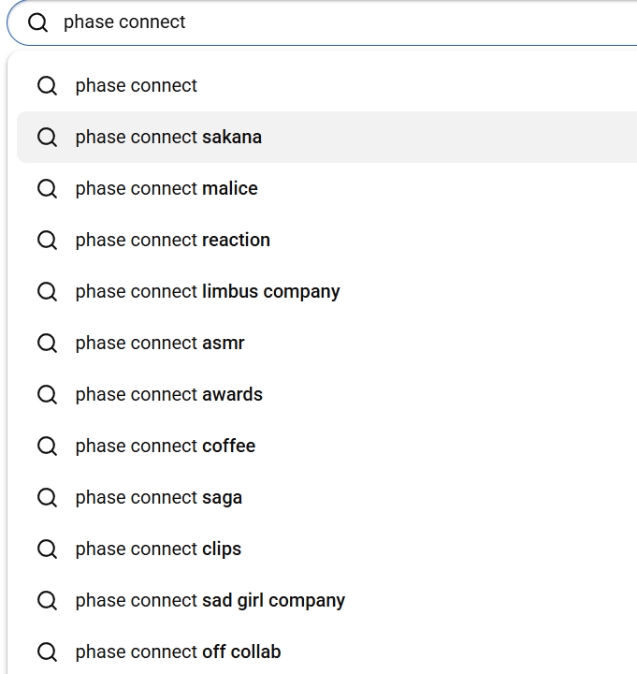
Task: Click the magnifier icon beside 'phase connect clips'
Action: pos(47,549)
